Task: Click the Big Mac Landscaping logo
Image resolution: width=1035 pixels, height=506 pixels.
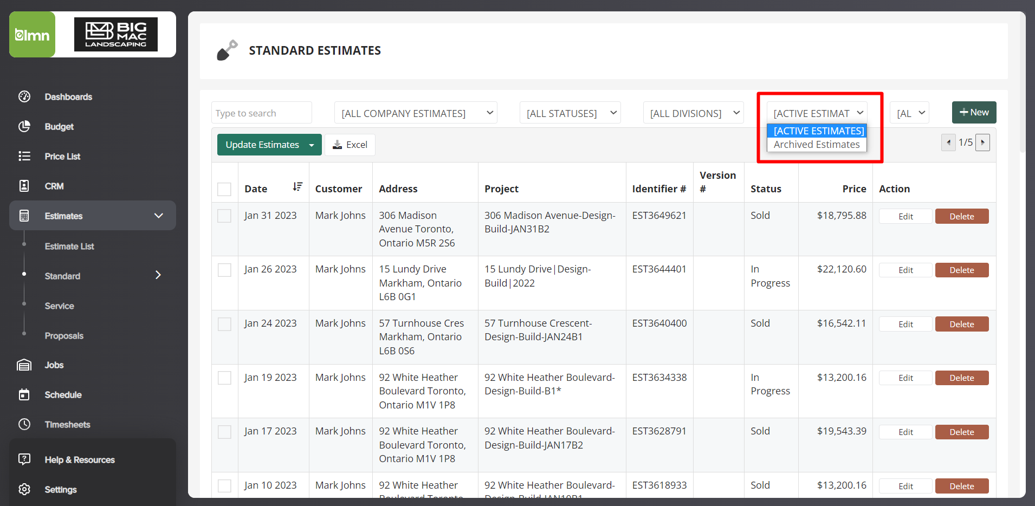Action: point(116,35)
